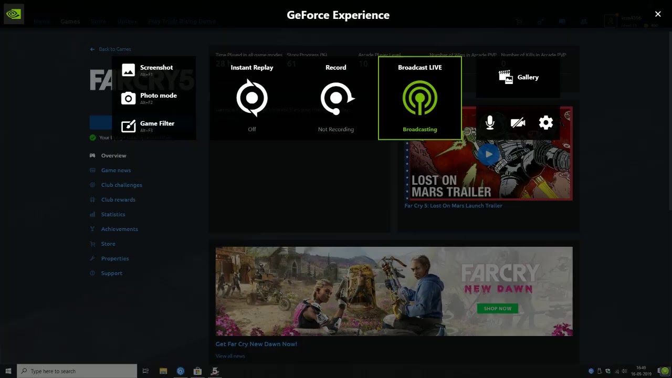Open Photo mode in the overlay
This screenshot has height=378, width=672.
coord(153,98)
